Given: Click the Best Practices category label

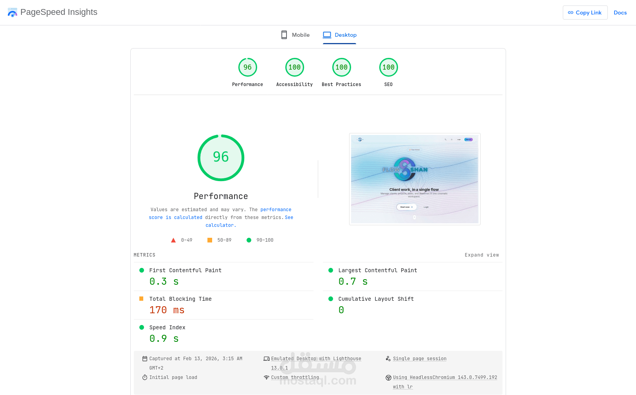Looking at the screenshot, I should tap(341, 84).
